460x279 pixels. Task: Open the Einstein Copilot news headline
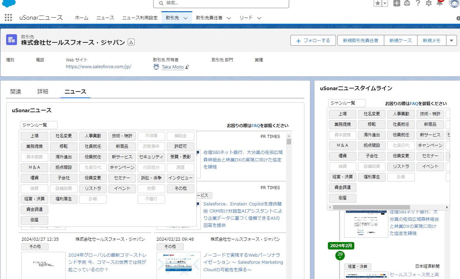pos(243,215)
